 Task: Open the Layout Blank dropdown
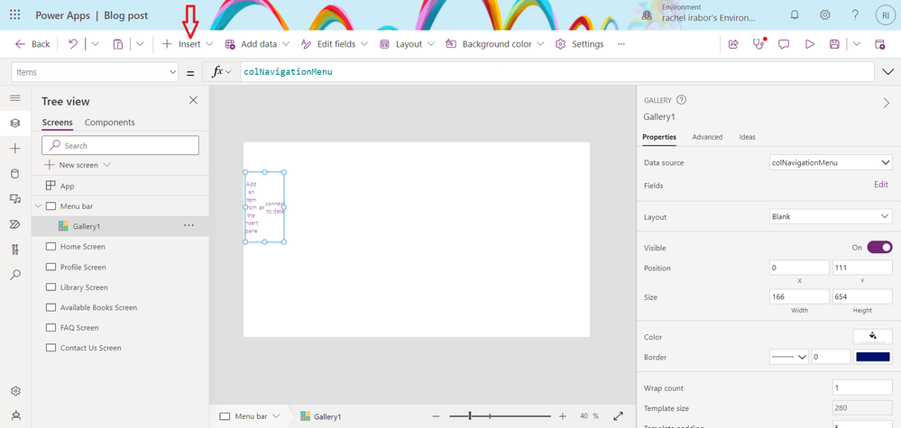point(831,217)
